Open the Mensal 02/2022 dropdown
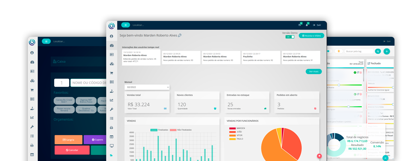Viewport: 420px width, 161px height. [147, 87]
